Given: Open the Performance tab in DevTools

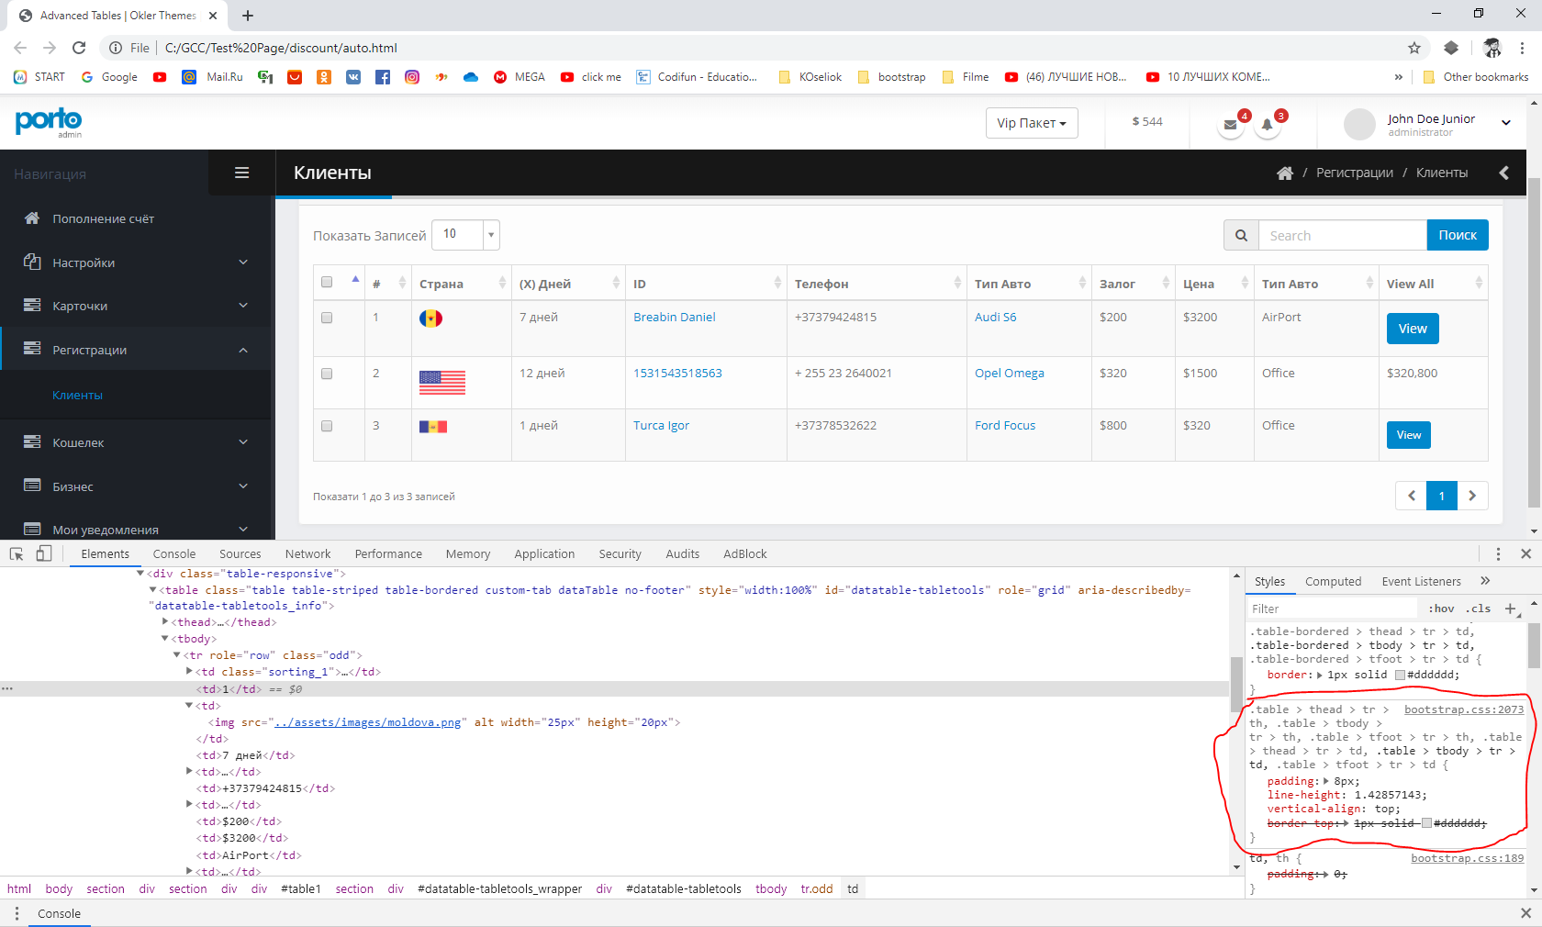Looking at the screenshot, I should [x=388, y=553].
